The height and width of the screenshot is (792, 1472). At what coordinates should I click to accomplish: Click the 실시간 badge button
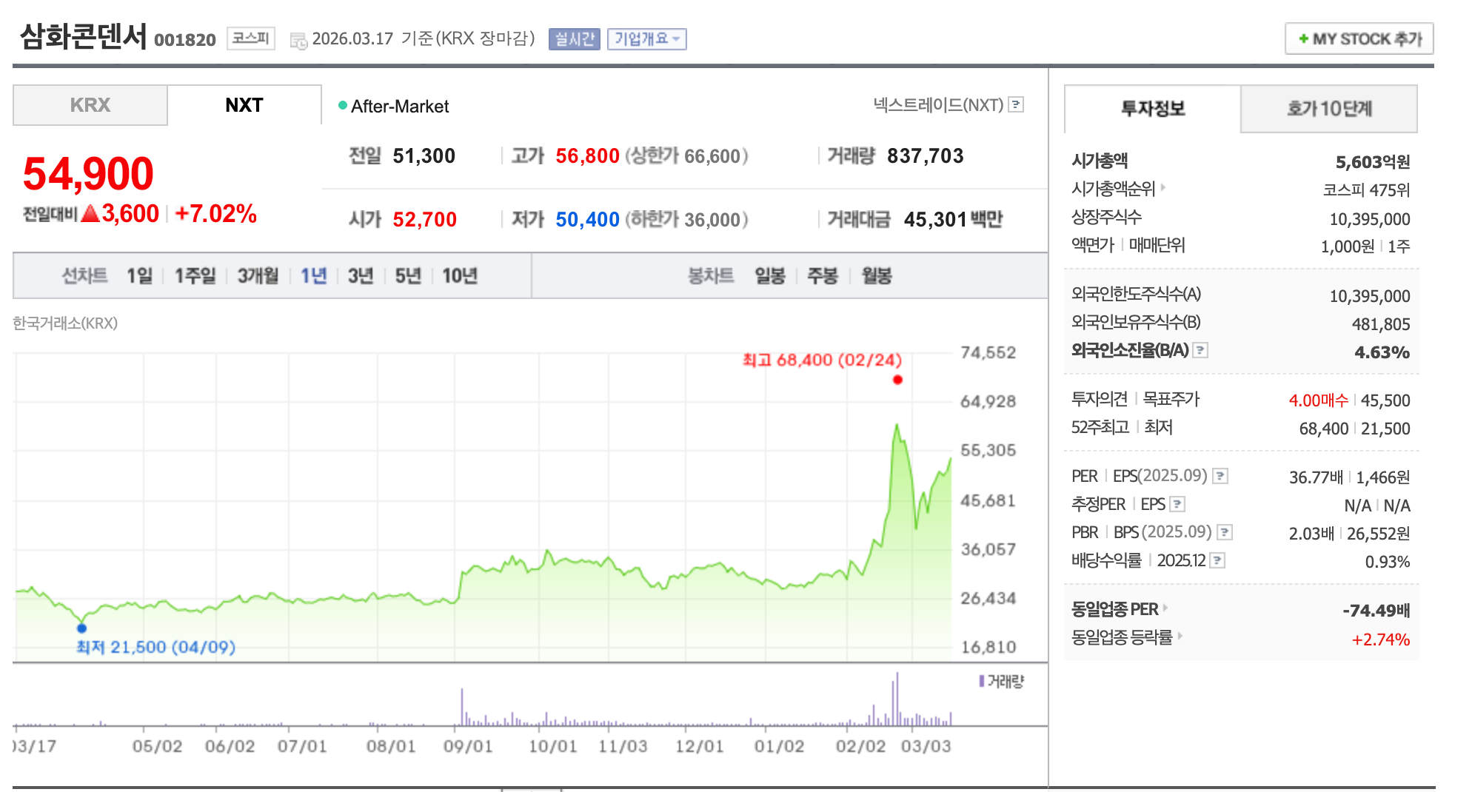point(575,39)
